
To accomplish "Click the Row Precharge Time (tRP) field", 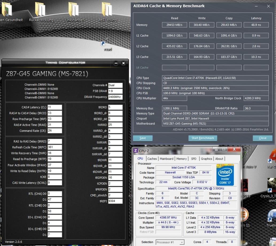I will click(55, 119).
